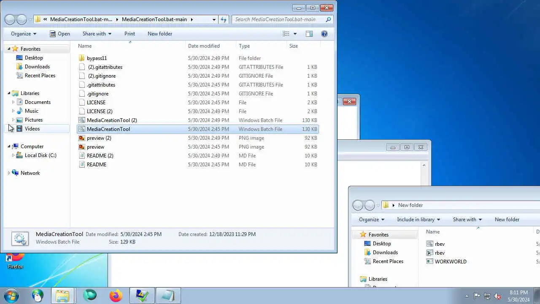Viewport: 540px width, 304px height.
Task: Click the Windows Explorer taskbar icon
Action: [62, 296]
